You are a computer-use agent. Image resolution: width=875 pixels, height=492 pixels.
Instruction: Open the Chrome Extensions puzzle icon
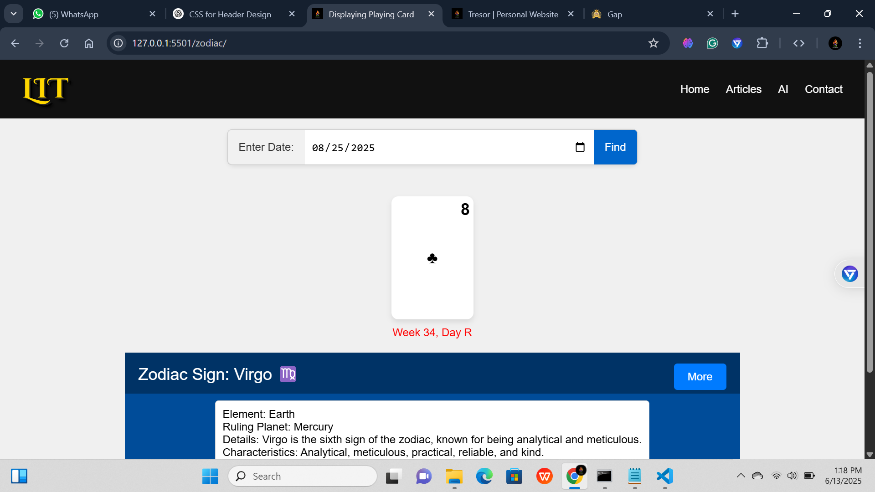(762, 43)
